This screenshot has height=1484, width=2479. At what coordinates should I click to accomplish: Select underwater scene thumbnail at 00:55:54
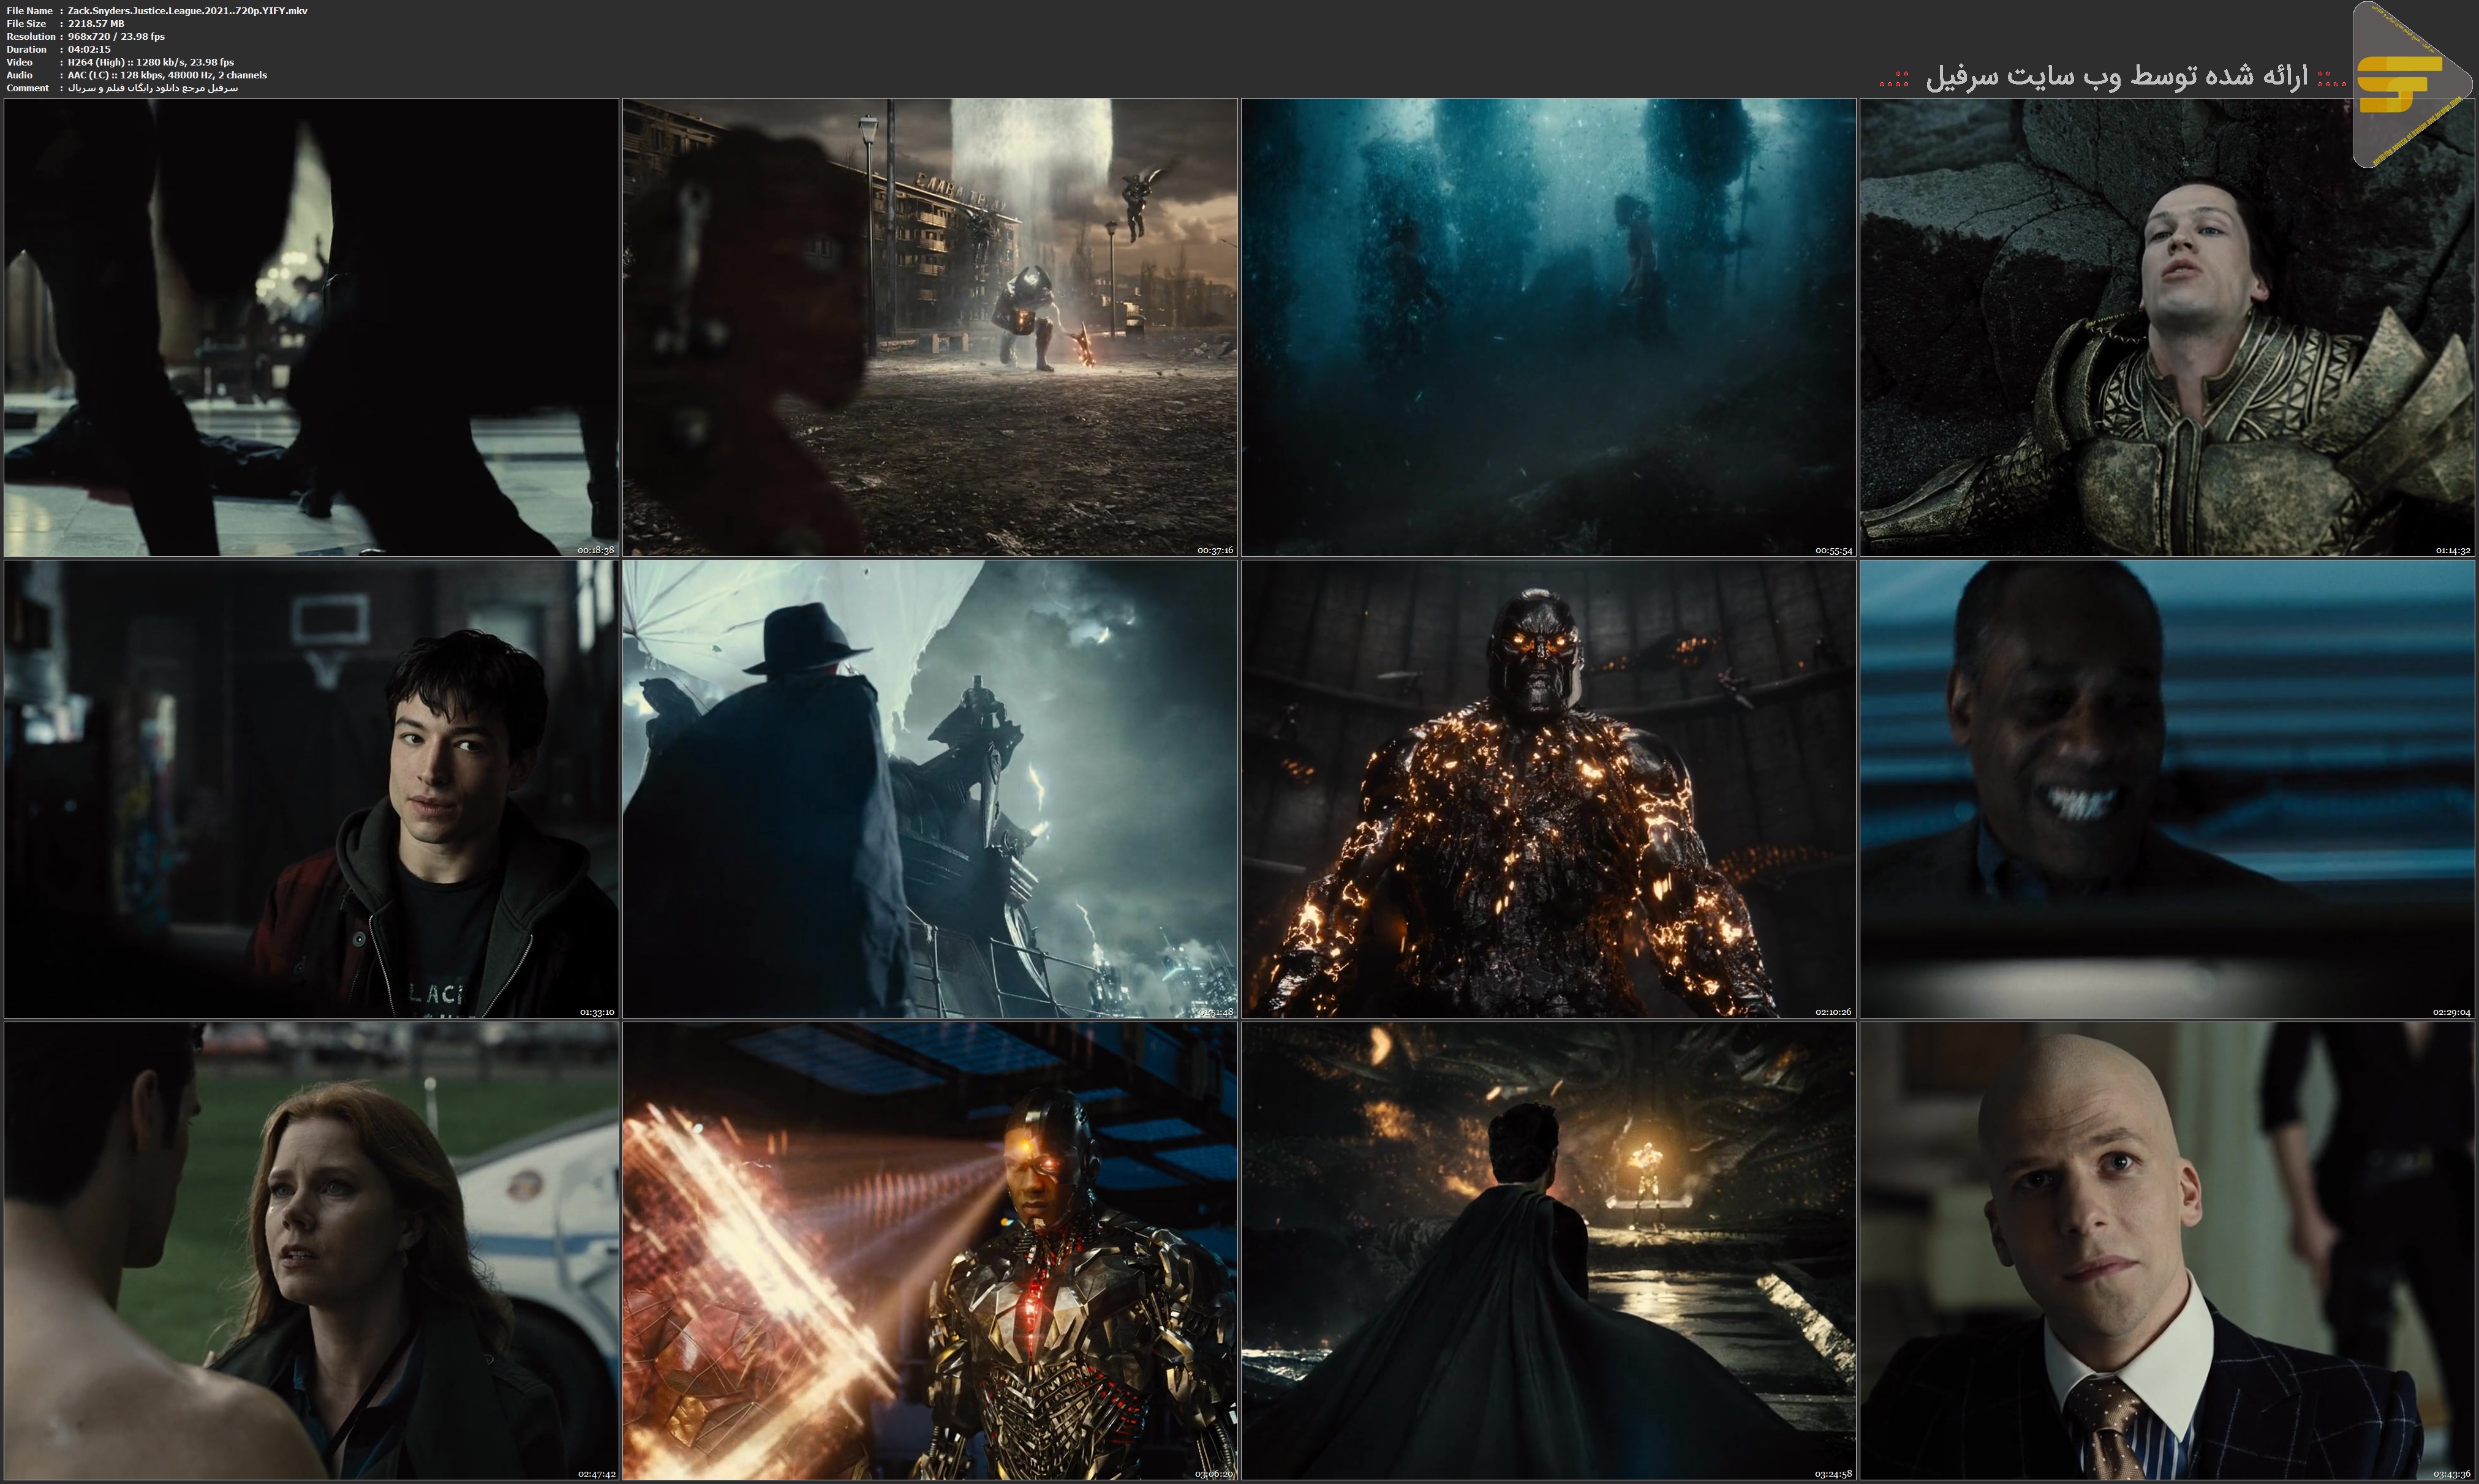1547,327
